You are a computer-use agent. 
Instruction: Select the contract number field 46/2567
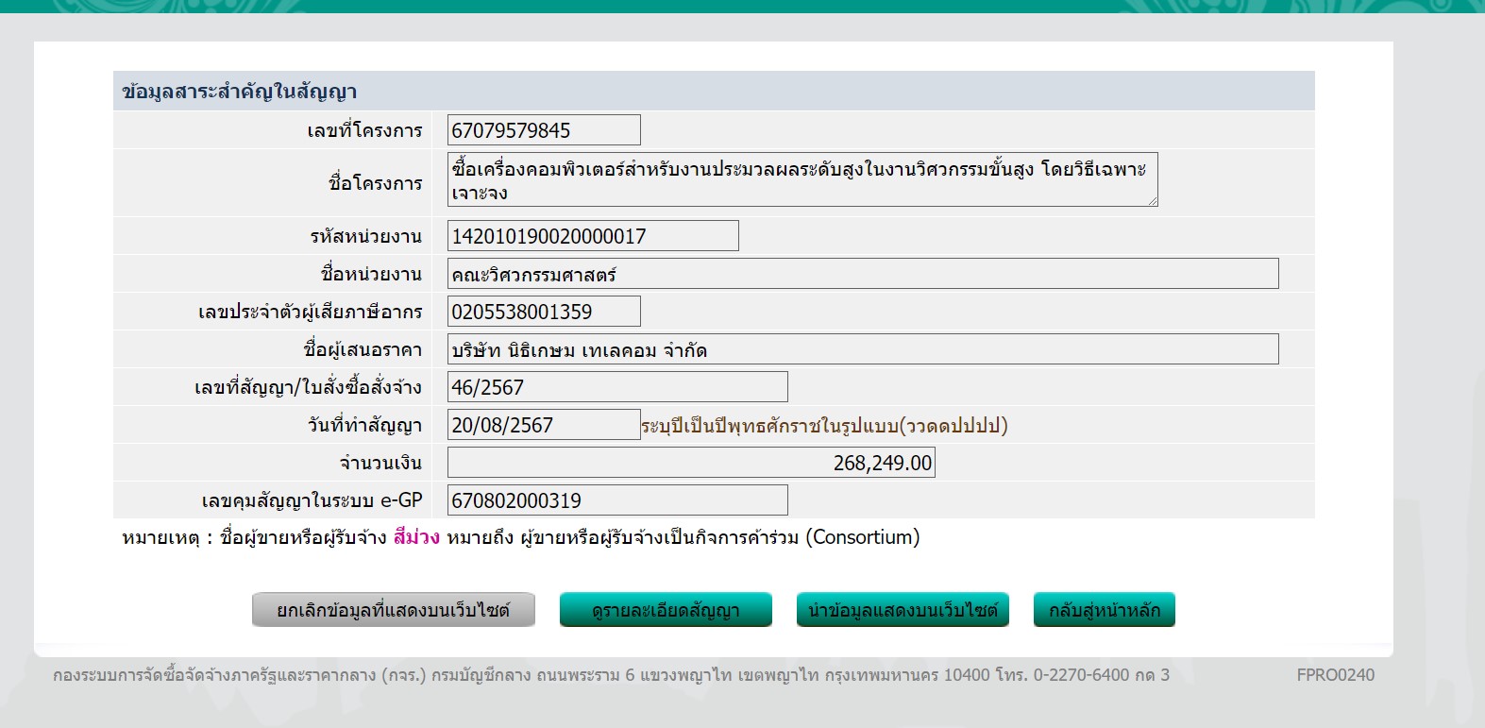click(616, 387)
